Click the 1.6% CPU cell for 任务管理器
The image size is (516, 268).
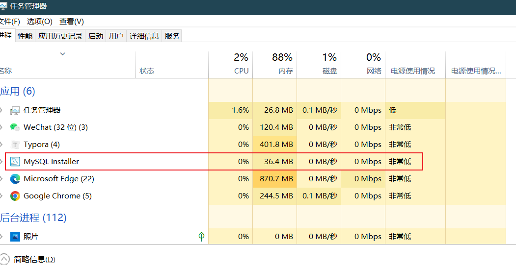coord(231,110)
